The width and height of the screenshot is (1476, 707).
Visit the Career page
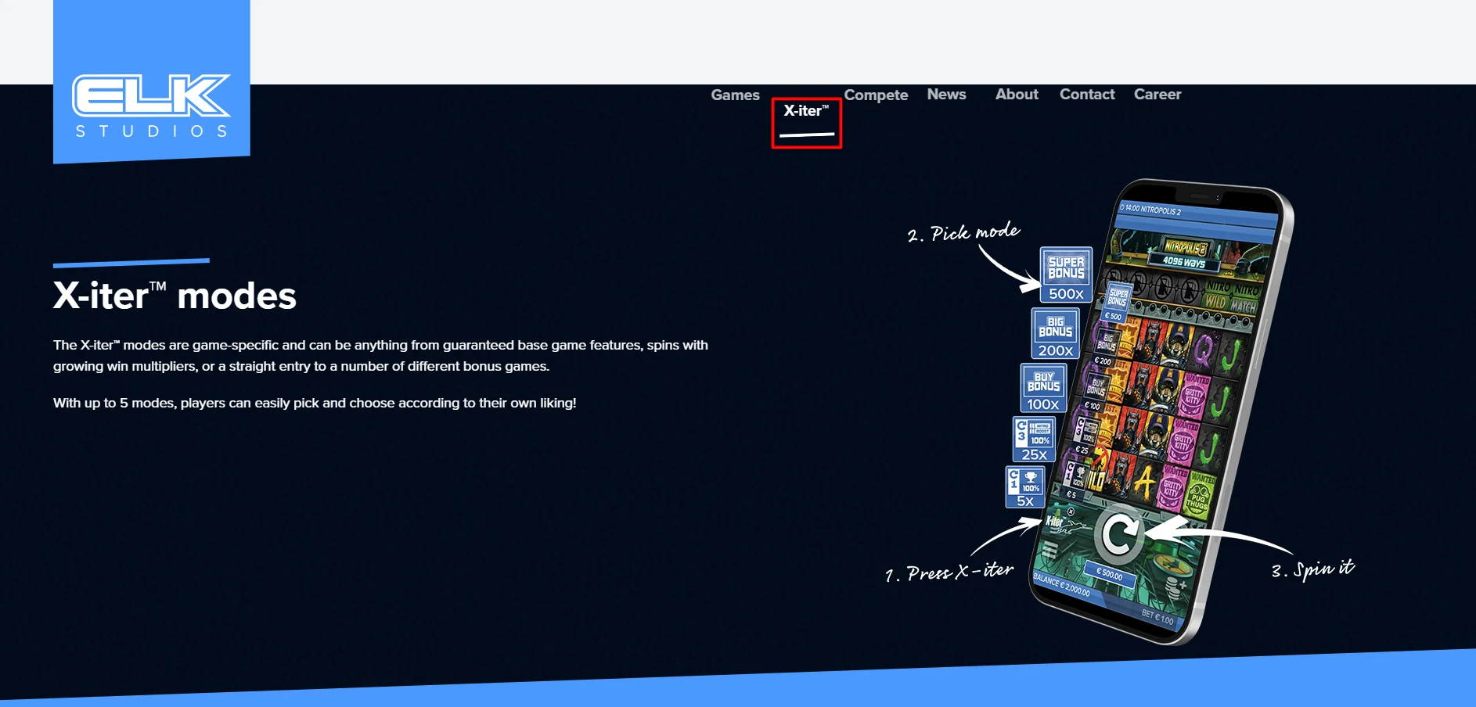pyautogui.click(x=1157, y=94)
